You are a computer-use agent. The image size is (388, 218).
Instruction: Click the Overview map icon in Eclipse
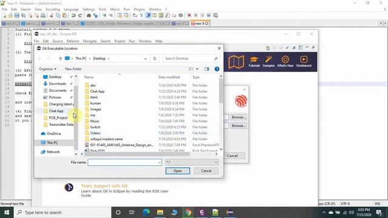236,62
